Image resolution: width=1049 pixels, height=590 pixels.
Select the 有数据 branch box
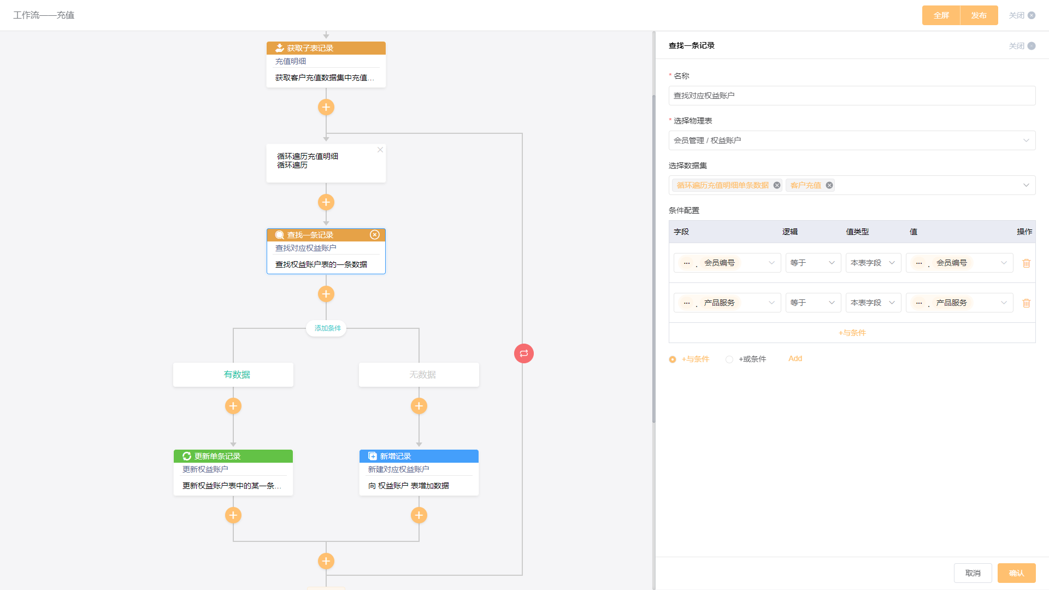click(233, 375)
